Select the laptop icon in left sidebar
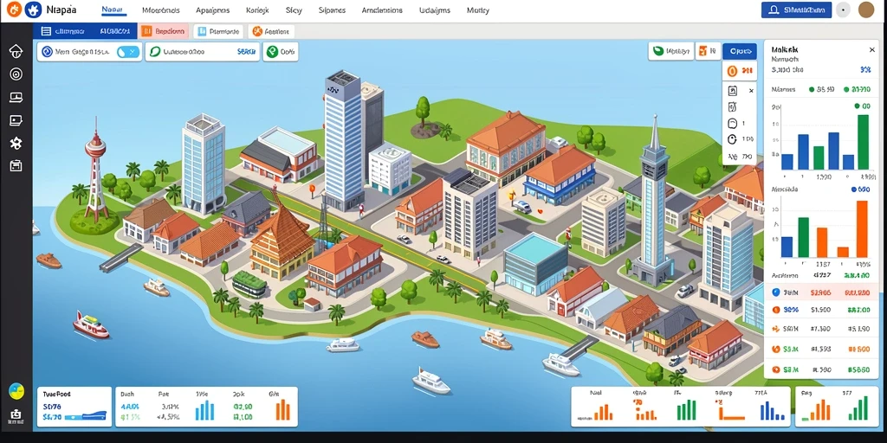The width and height of the screenshot is (887, 443). tap(16, 97)
